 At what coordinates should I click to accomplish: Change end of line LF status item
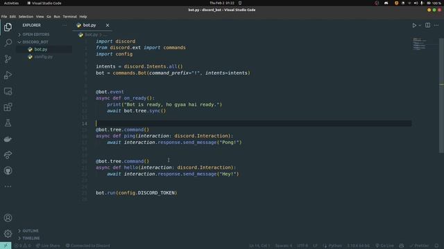[315, 246]
